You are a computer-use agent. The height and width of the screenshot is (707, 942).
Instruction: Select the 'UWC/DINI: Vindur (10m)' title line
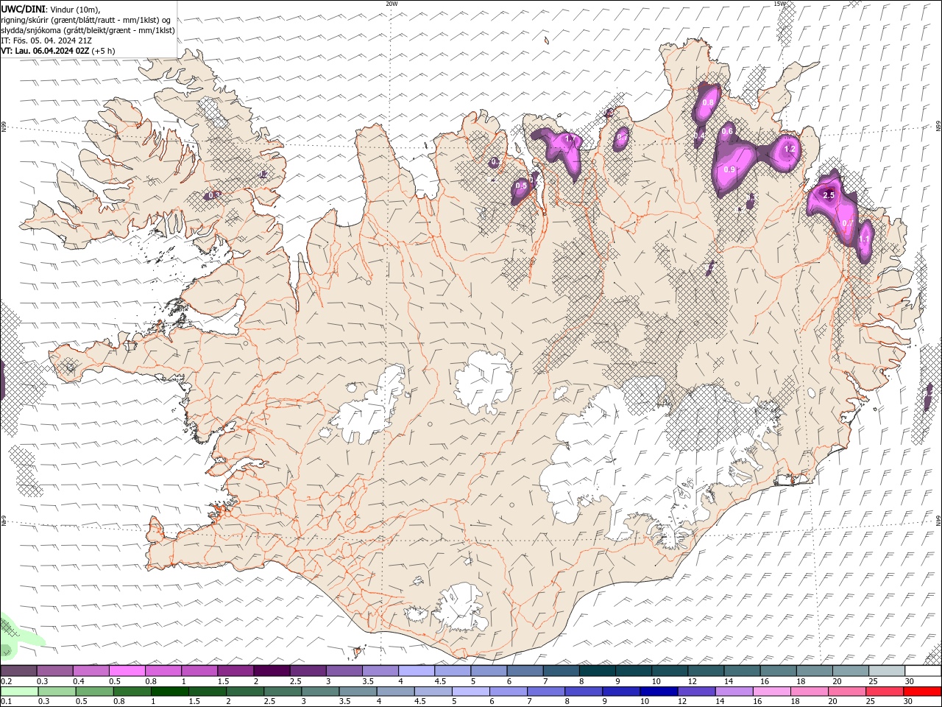click(51, 9)
